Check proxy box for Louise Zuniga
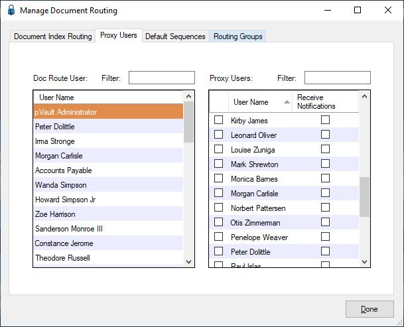 (218, 149)
